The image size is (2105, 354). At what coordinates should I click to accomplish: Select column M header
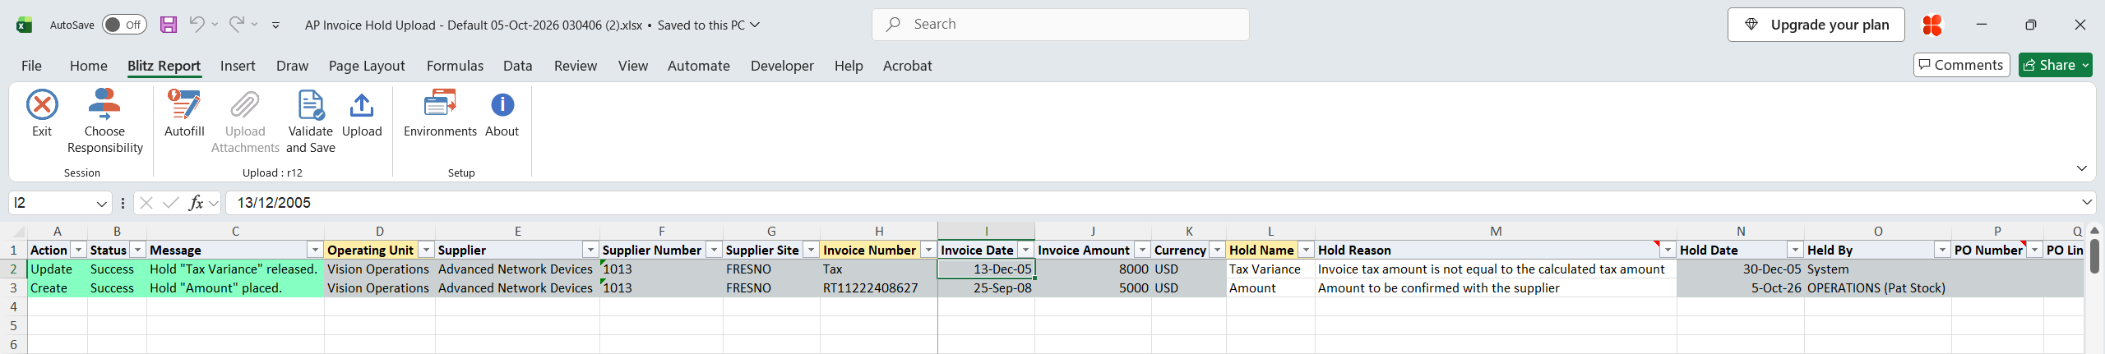pyautogui.click(x=1496, y=232)
